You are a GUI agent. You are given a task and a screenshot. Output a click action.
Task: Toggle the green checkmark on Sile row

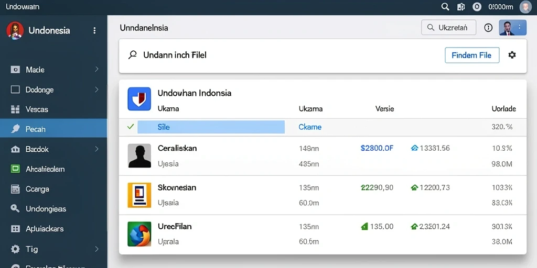(x=131, y=127)
